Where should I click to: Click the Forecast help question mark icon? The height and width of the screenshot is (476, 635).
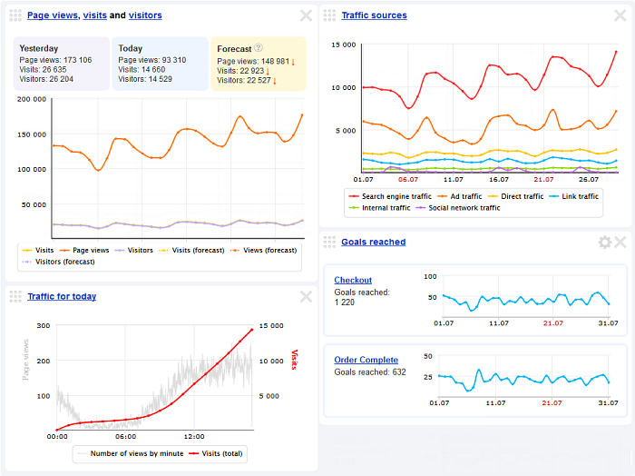[259, 48]
